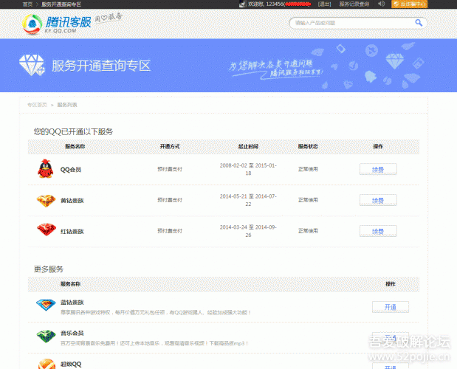Click the 服务开通查询专区 breadcrumb in the top bar
The width and height of the screenshot is (457, 369).
pyautogui.click(x=61, y=4)
